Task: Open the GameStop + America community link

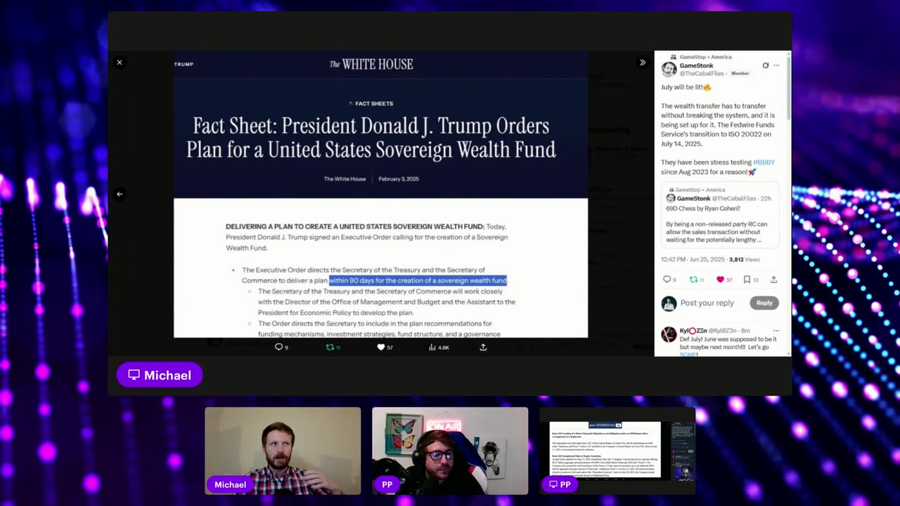Action: coord(704,57)
